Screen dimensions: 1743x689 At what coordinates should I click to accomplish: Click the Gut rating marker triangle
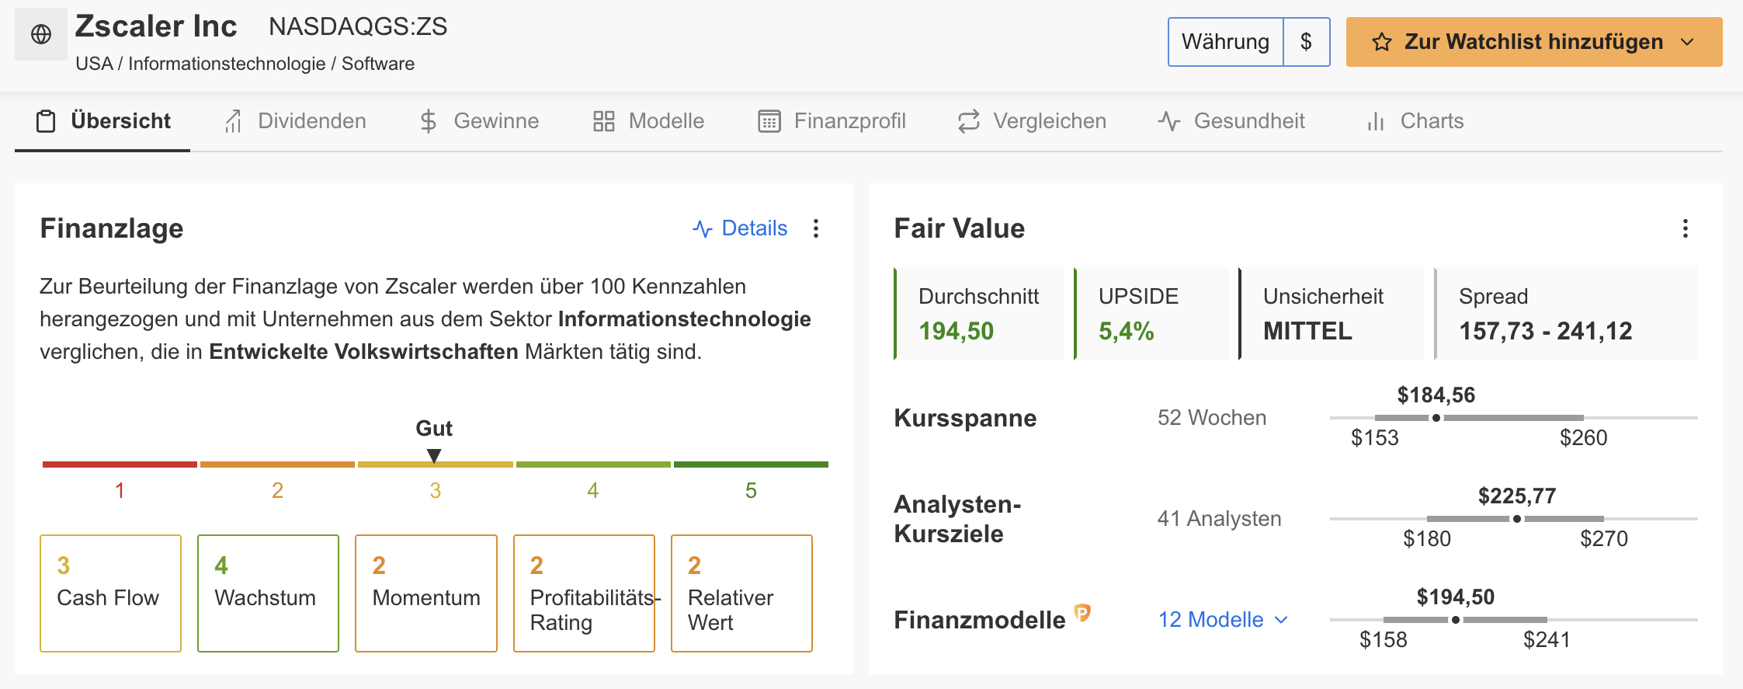coord(434,455)
